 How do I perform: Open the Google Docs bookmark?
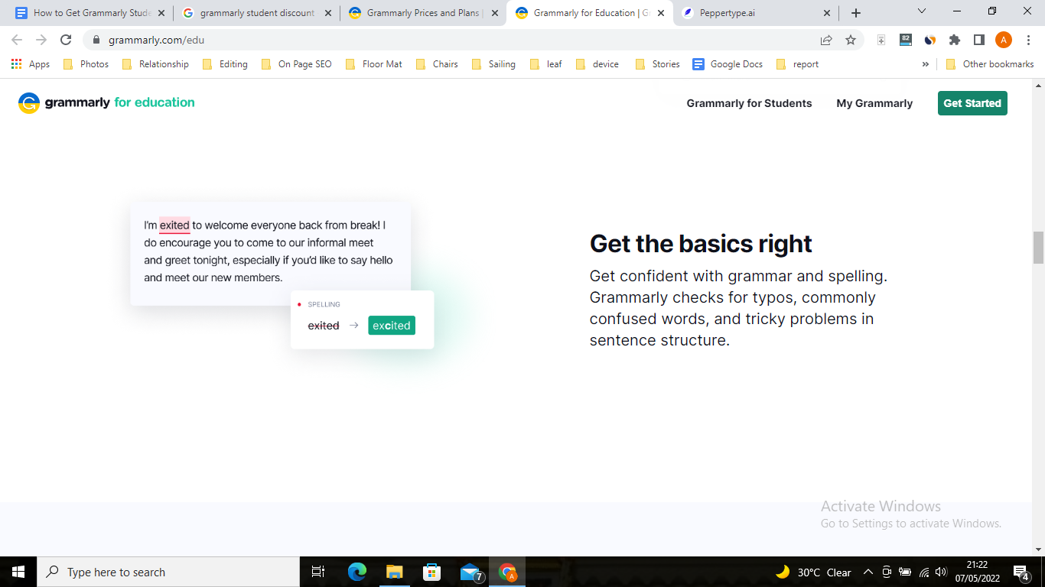728,64
